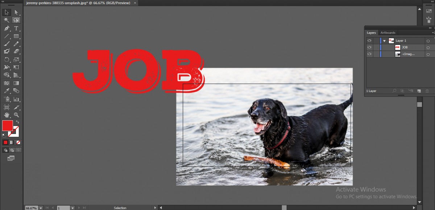Hide the JOB sublayer
The width and height of the screenshot is (435, 210).
pos(369,47)
